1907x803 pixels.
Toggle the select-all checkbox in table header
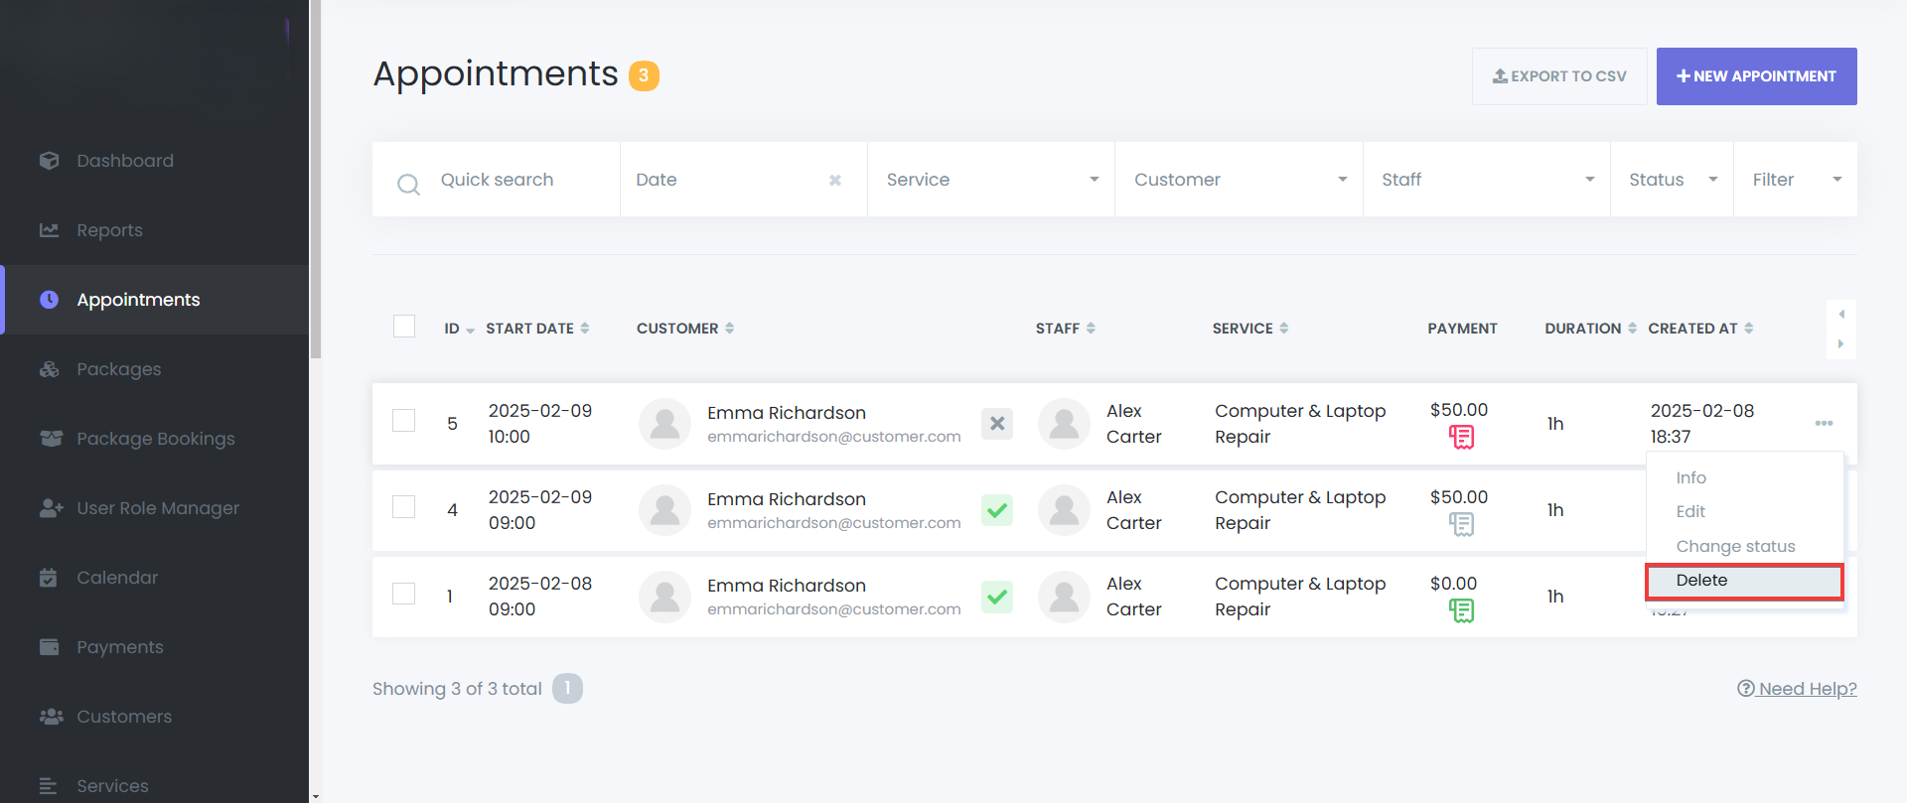coord(404,327)
